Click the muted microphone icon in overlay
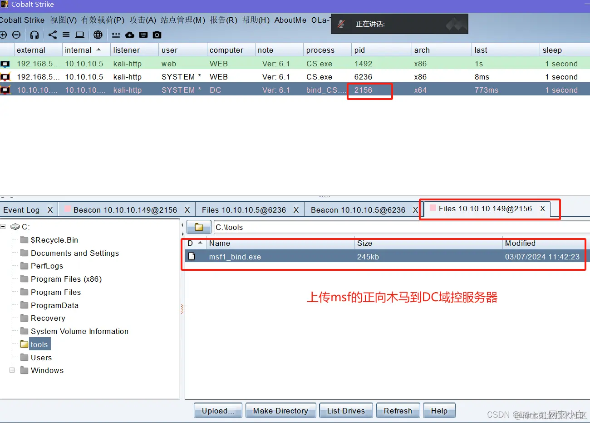Screen dimensions: 590x423 341,24
